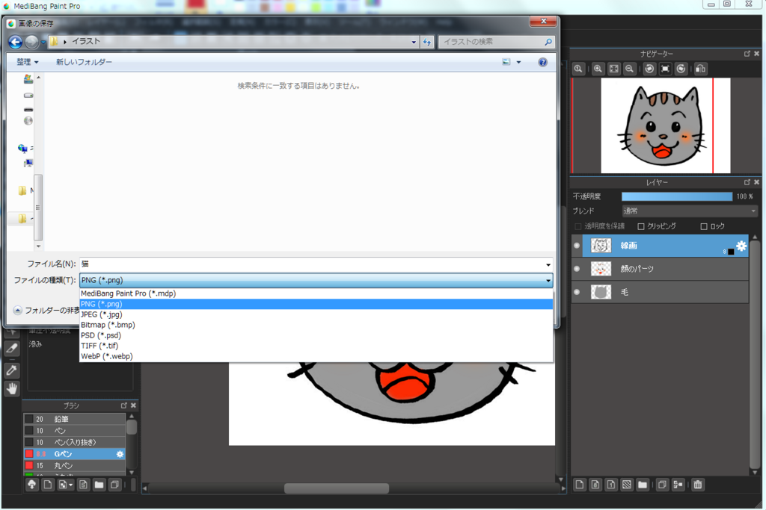Flip canvas view horizontally in navigator

click(x=700, y=69)
